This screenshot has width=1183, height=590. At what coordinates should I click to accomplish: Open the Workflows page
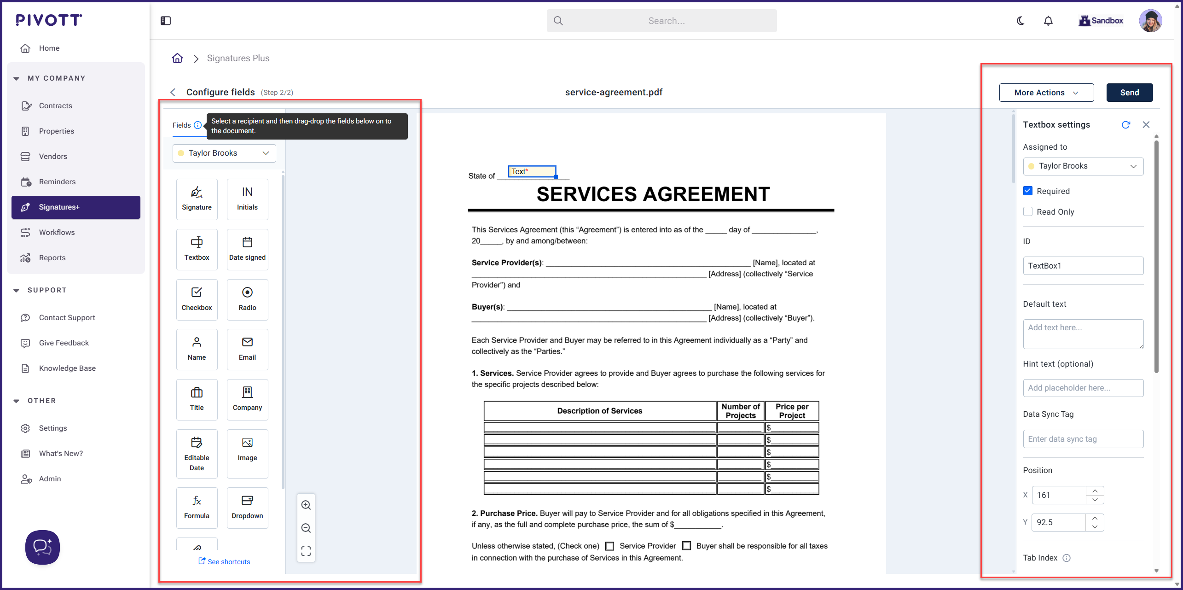pos(76,232)
